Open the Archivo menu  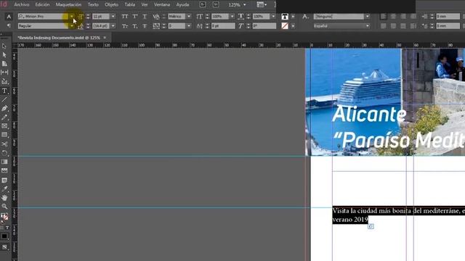coord(22,4)
